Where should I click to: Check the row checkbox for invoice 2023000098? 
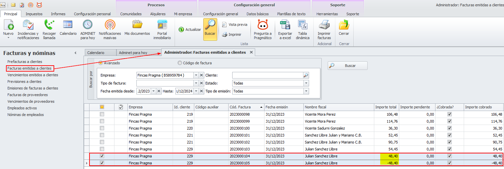coord(102,114)
